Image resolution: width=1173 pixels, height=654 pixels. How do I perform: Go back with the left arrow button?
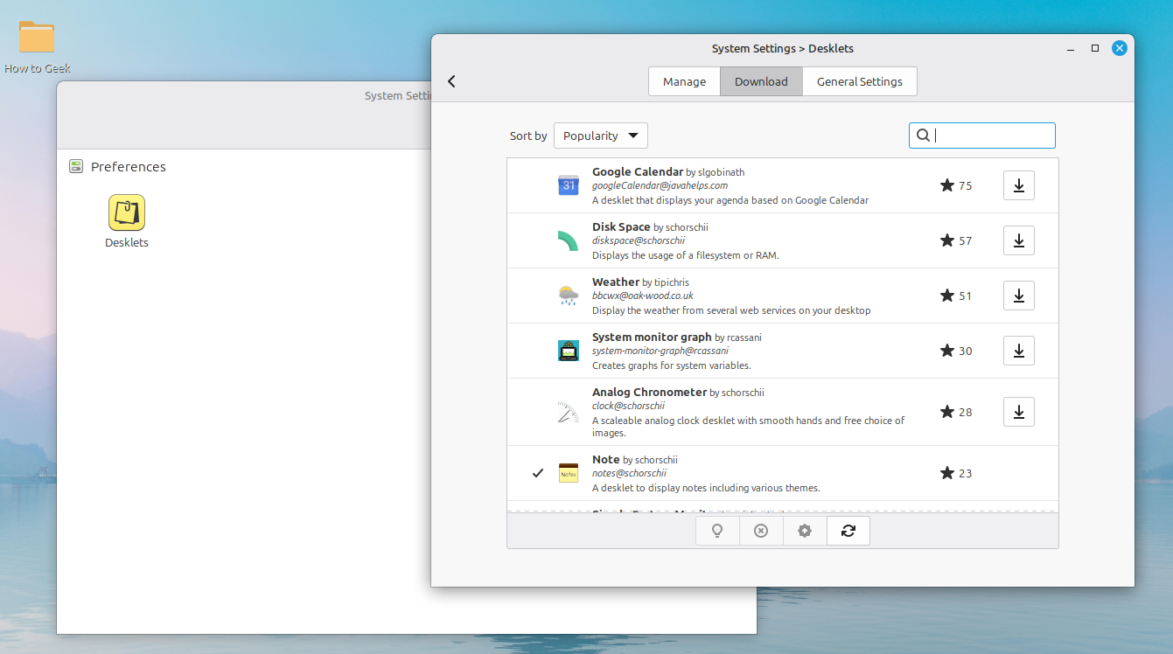tap(451, 81)
